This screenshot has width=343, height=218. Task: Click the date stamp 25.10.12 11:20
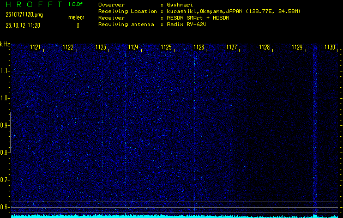[25, 25]
